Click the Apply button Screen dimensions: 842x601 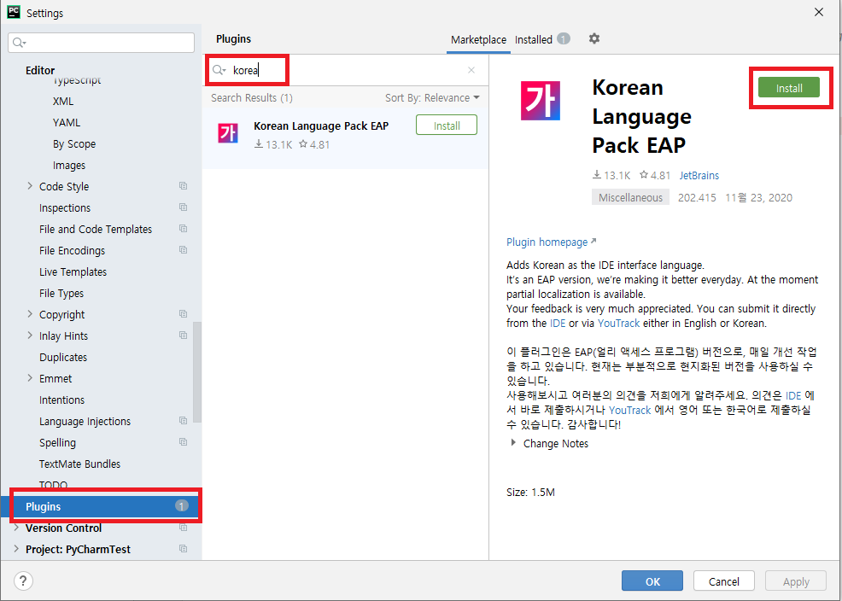point(796,581)
